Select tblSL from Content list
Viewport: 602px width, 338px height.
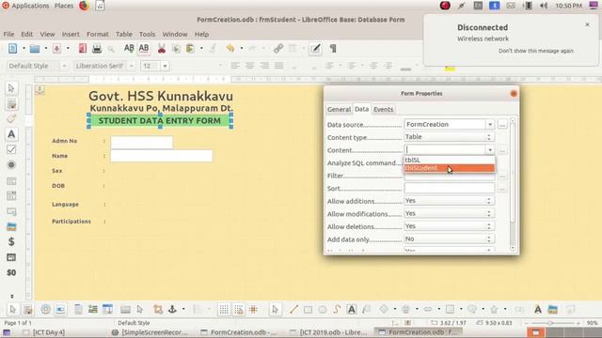[x=449, y=160]
